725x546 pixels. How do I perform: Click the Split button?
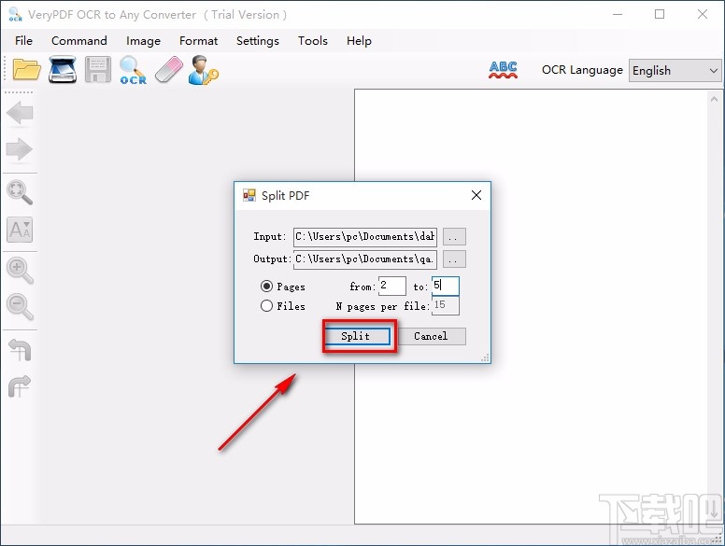[357, 336]
